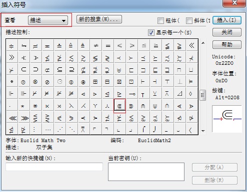Click the encoding value EuclidMath2
The width and height of the screenshot is (247, 192).
tap(154, 141)
